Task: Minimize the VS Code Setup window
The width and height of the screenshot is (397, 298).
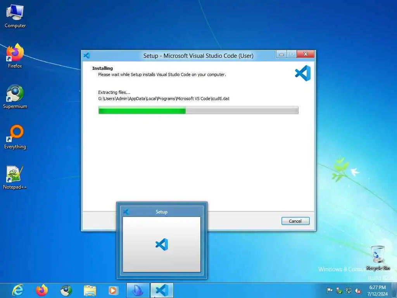Action: click(281, 54)
